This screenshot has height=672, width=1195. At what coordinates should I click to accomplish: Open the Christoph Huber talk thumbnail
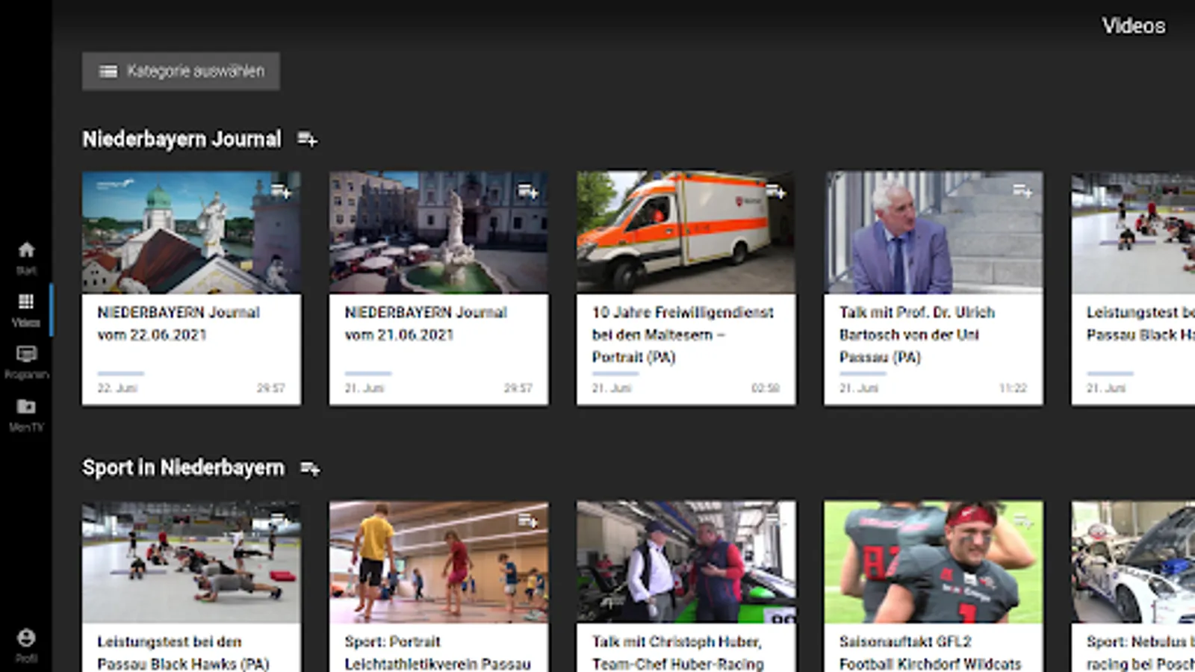click(x=686, y=562)
